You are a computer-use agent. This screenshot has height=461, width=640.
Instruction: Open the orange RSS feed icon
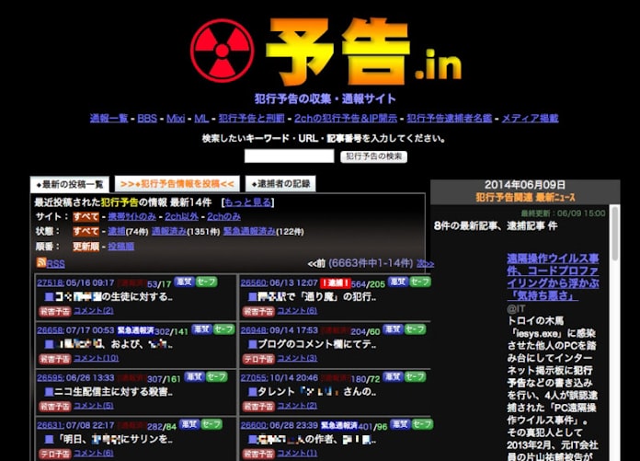pyautogui.click(x=41, y=262)
